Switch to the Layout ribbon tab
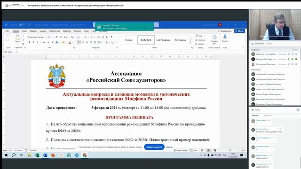Screen dimensions: 301x169 click(x=43, y=31)
